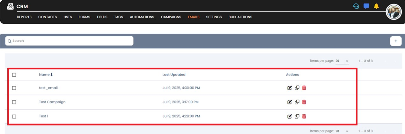This screenshot has width=405, height=134.
Task: Check the test_email row checkbox
Action: 14,88
